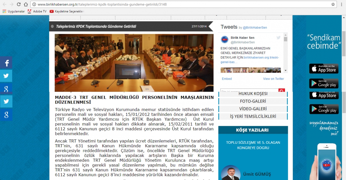Click the article date 27/11/2014
This screenshot has height=180, width=346.
tap(199, 26)
